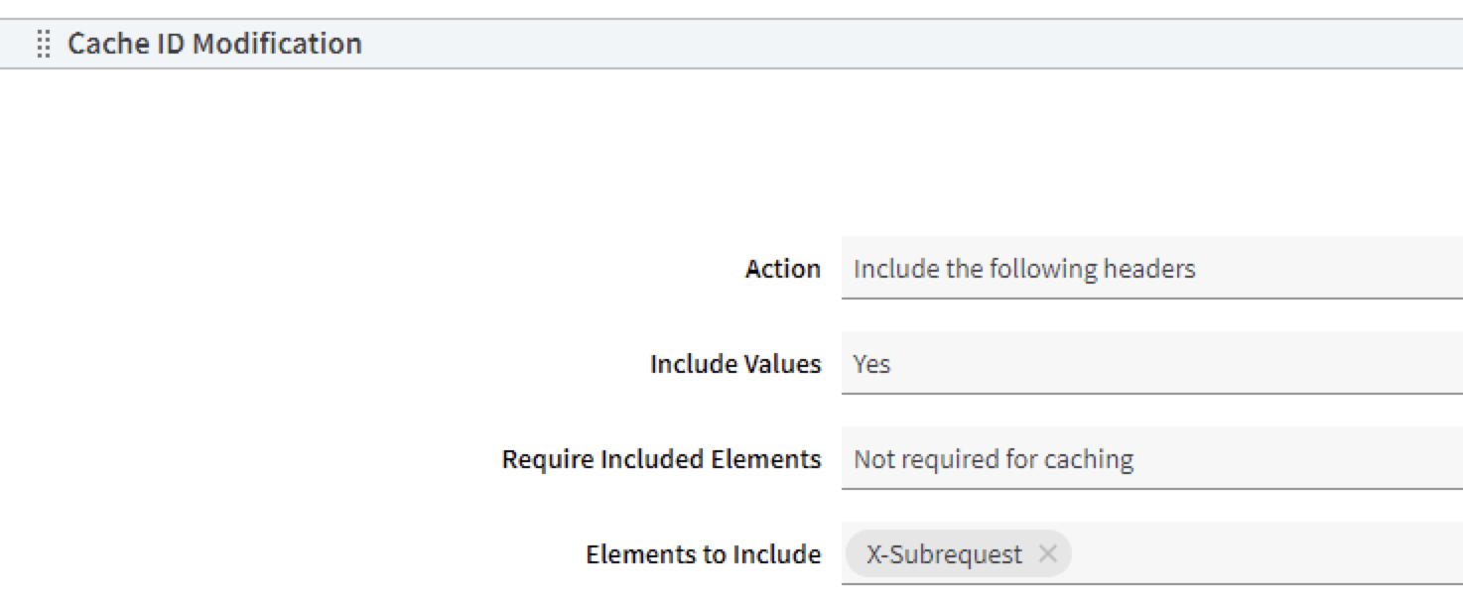
Task: Click the Cache ID Modification title
Action: 214,44
